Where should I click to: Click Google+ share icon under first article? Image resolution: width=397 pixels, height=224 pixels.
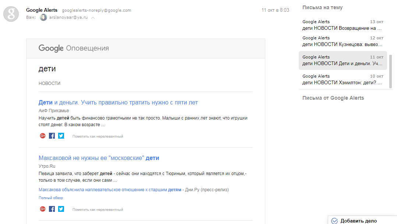click(43, 136)
